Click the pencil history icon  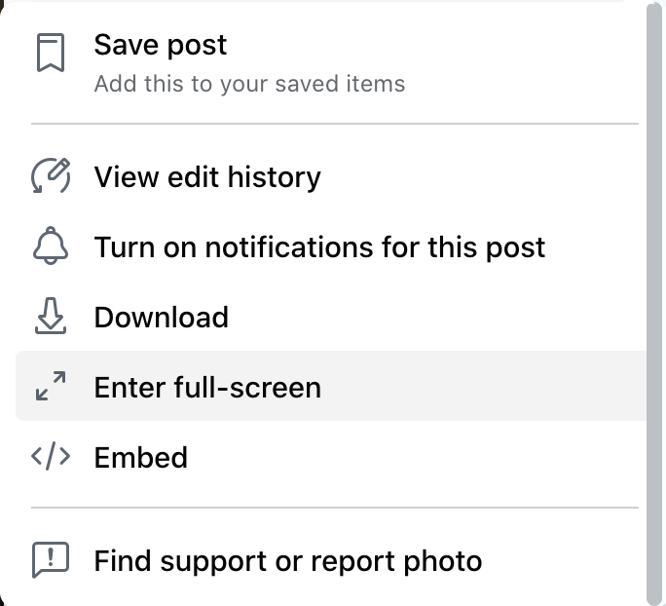tap(51, 176)
